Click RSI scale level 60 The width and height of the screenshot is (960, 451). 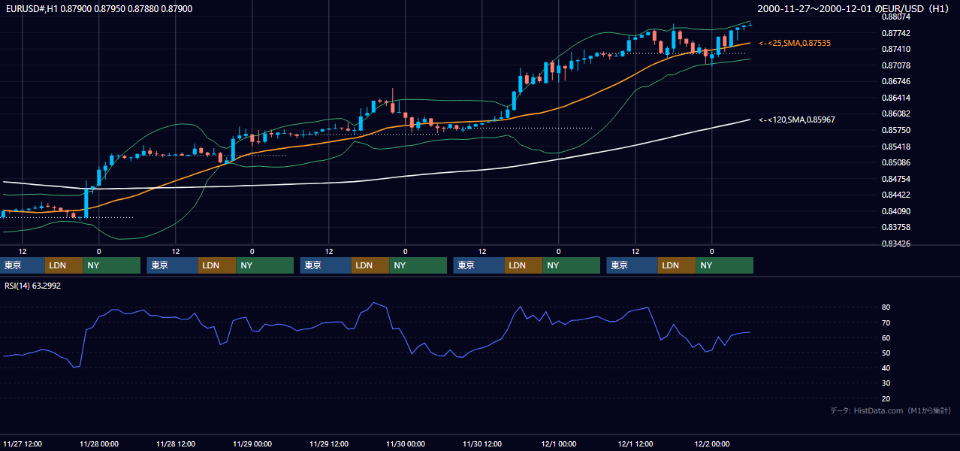(x=886, y=337)
